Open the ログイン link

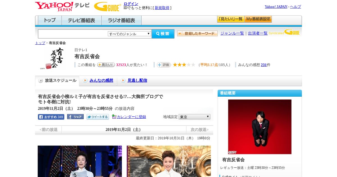point(131,4)
